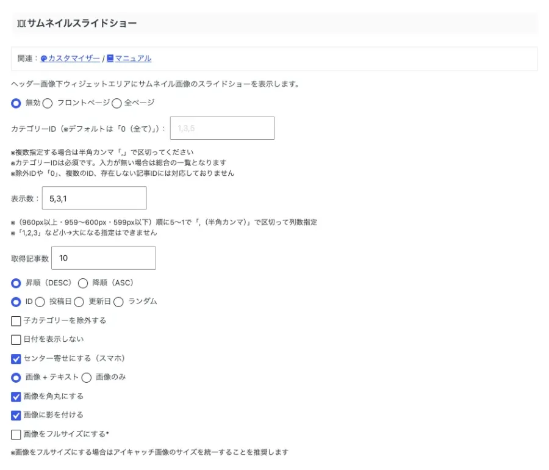Viewport: 549px width, 470px height.
Task: Click the description ヘッダー画像下ウィジェットエリア text
Action: [x=156, y=84]
